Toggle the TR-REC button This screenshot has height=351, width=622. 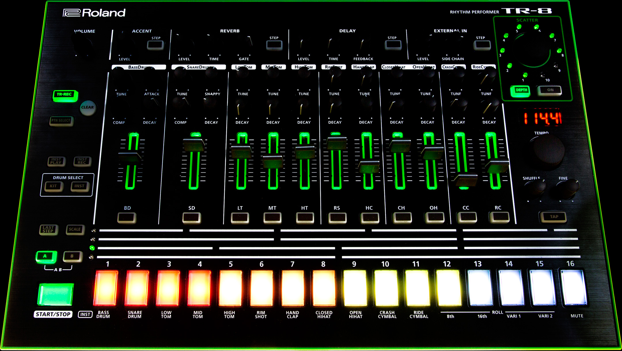(65, 95)
